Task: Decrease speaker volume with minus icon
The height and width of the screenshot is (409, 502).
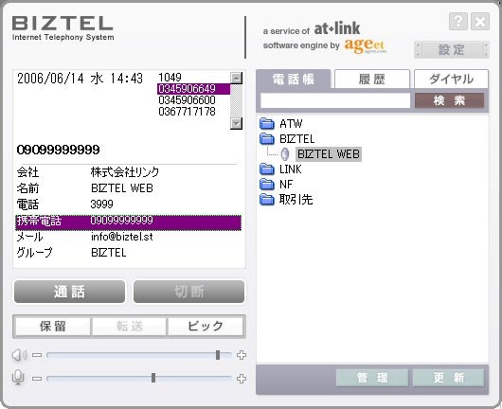Action: tap(37, 355)
